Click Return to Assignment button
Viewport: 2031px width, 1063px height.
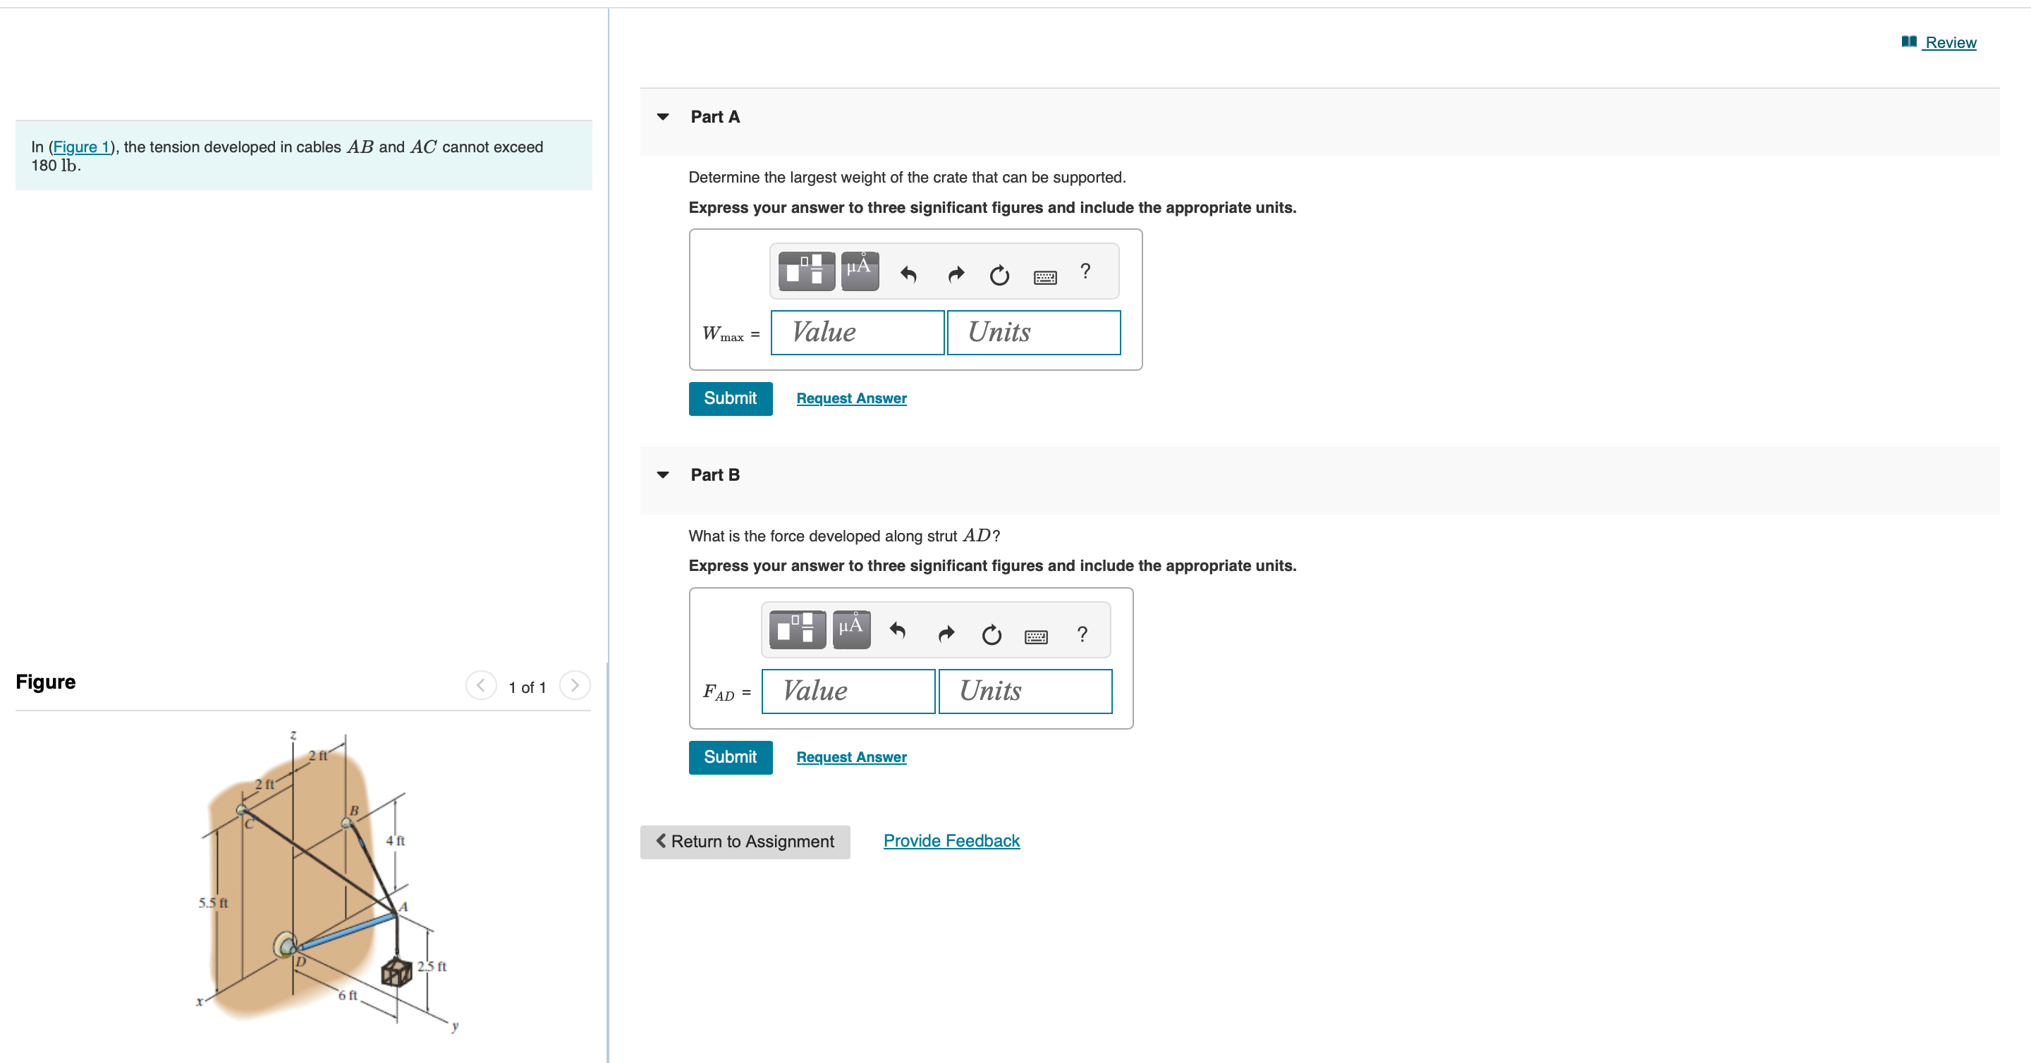[x=744, y=842]
